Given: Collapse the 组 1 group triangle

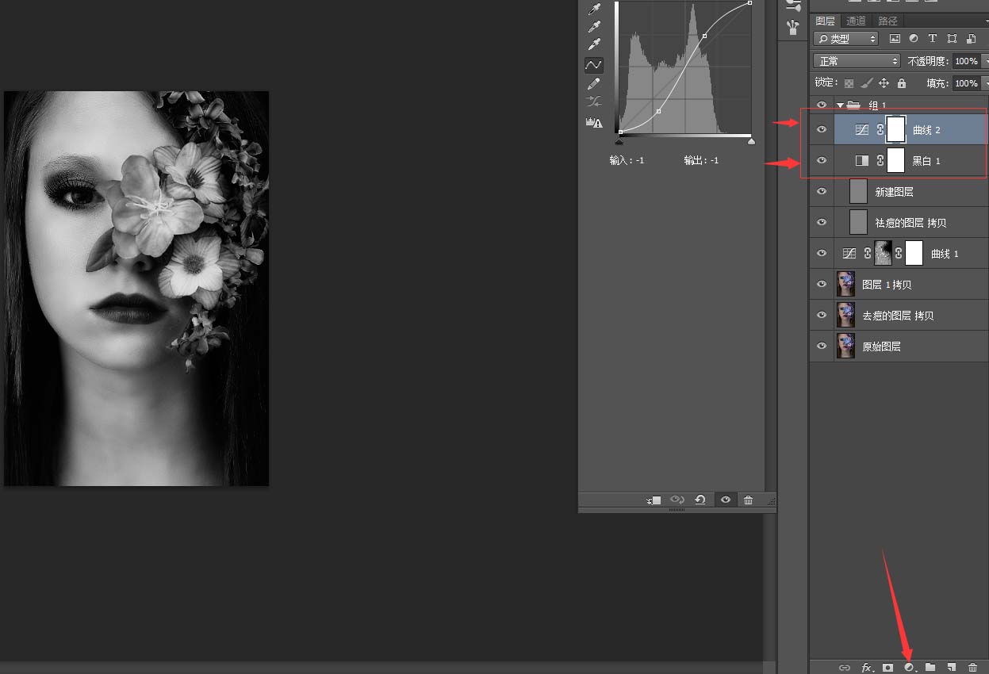Looking at the screenshot, I should [840, 105].
